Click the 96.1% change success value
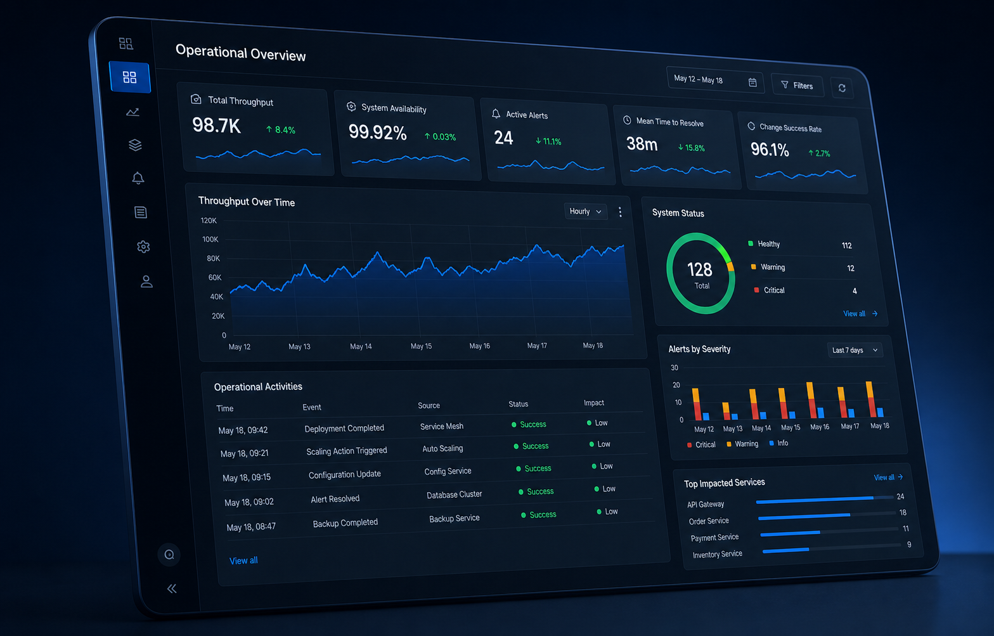This screenshot has width=994, height=636. [x=770, y=150]
